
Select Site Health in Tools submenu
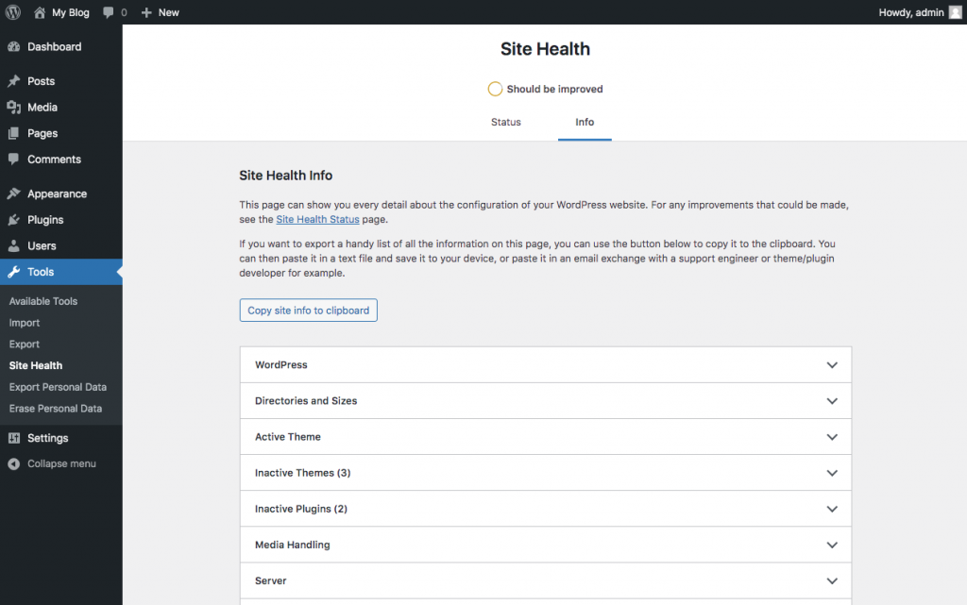(x=36, y=365)
